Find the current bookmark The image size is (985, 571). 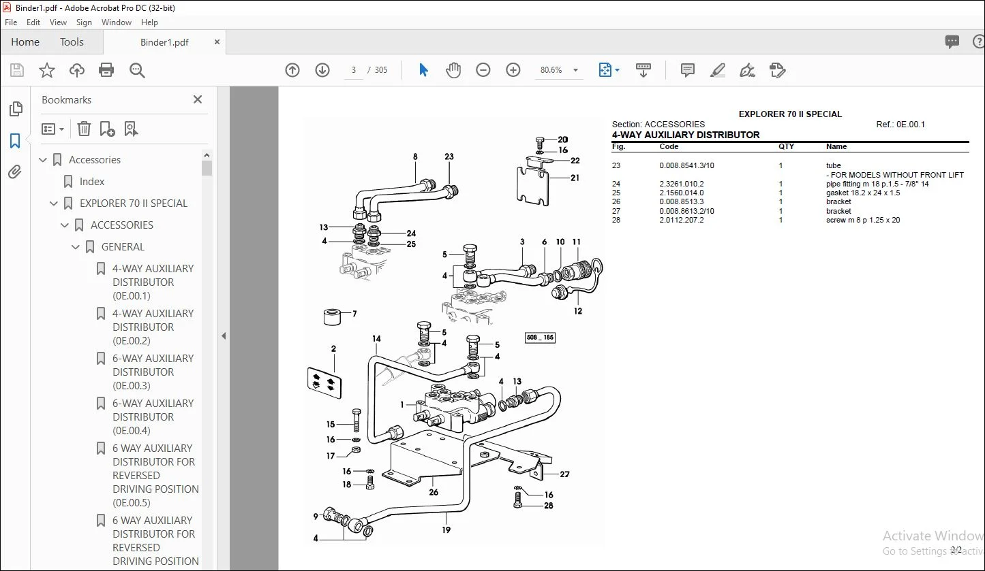tap(131, 129)
